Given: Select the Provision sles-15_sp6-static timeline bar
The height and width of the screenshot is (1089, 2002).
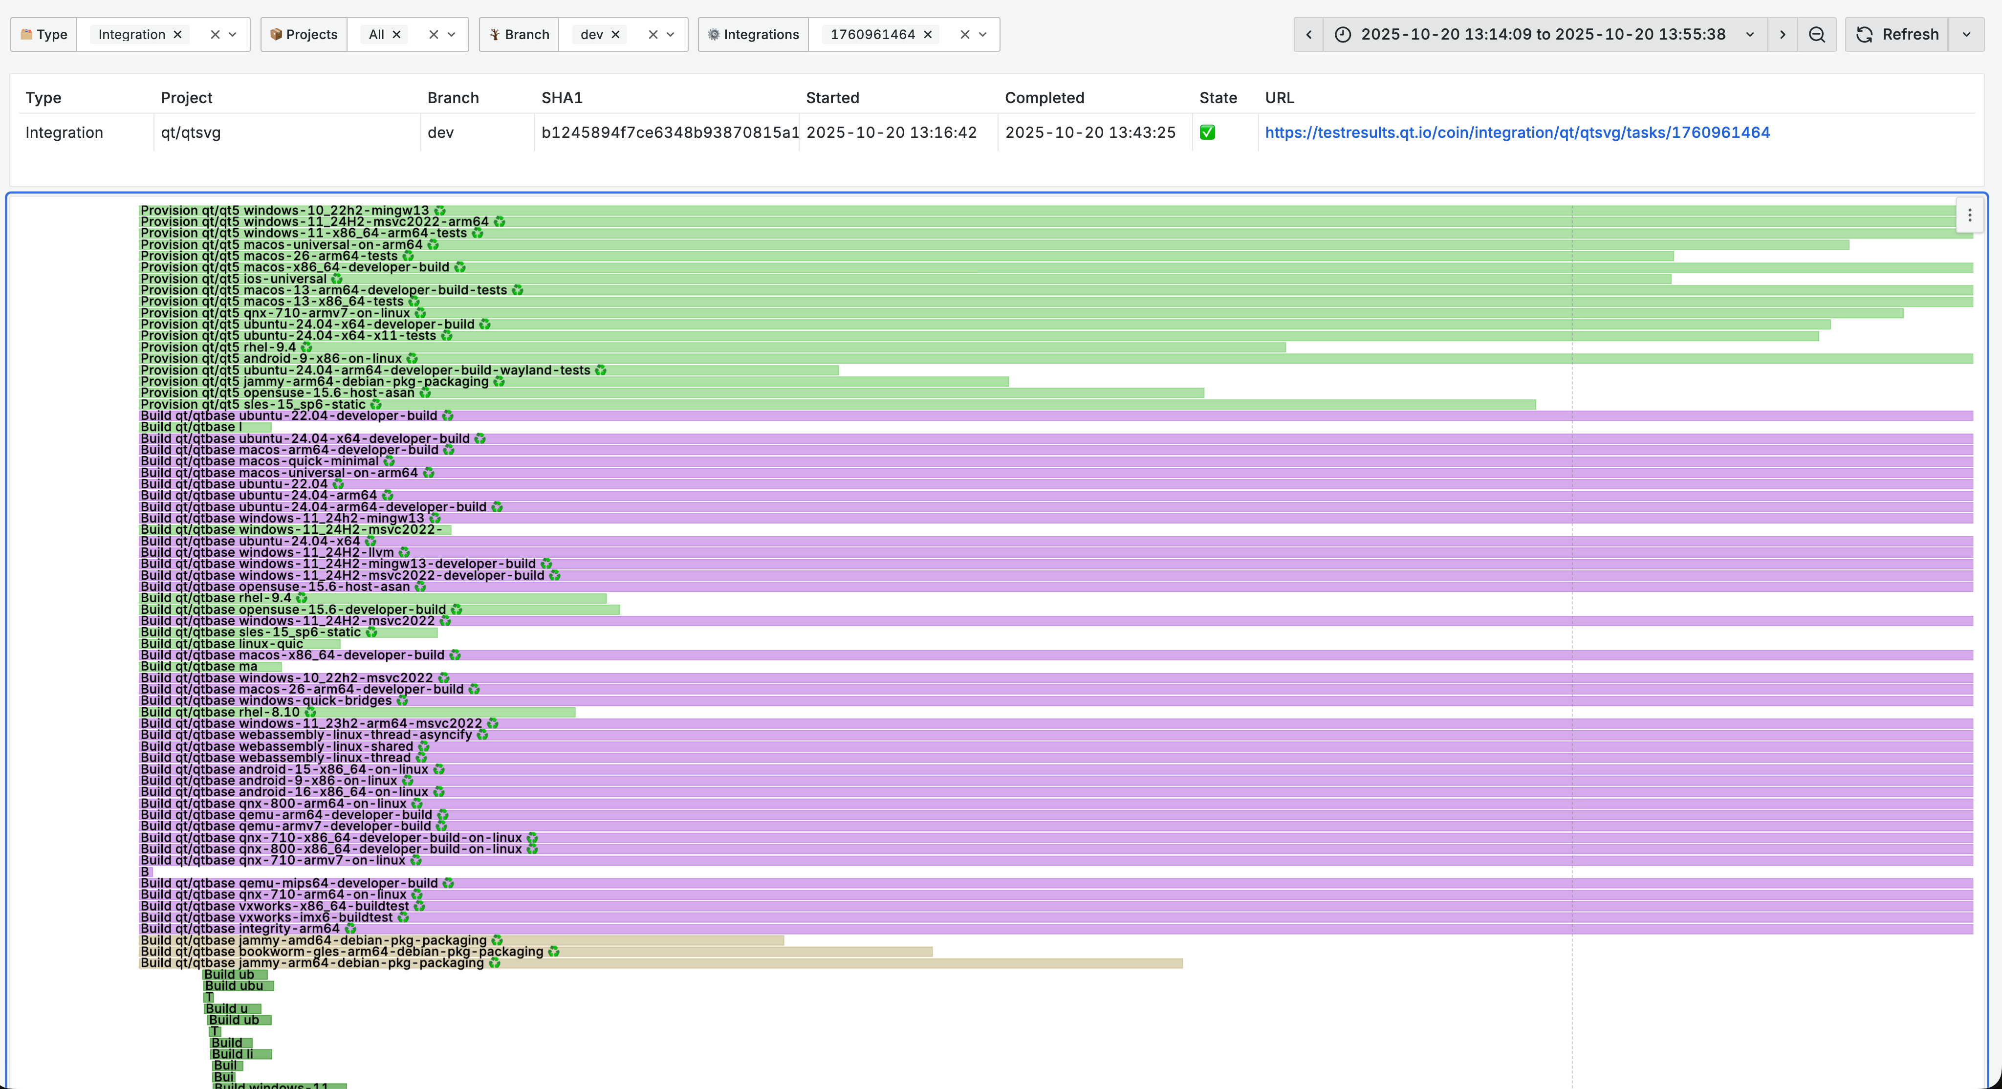Looking at the screenshot, I should point(933,404).
